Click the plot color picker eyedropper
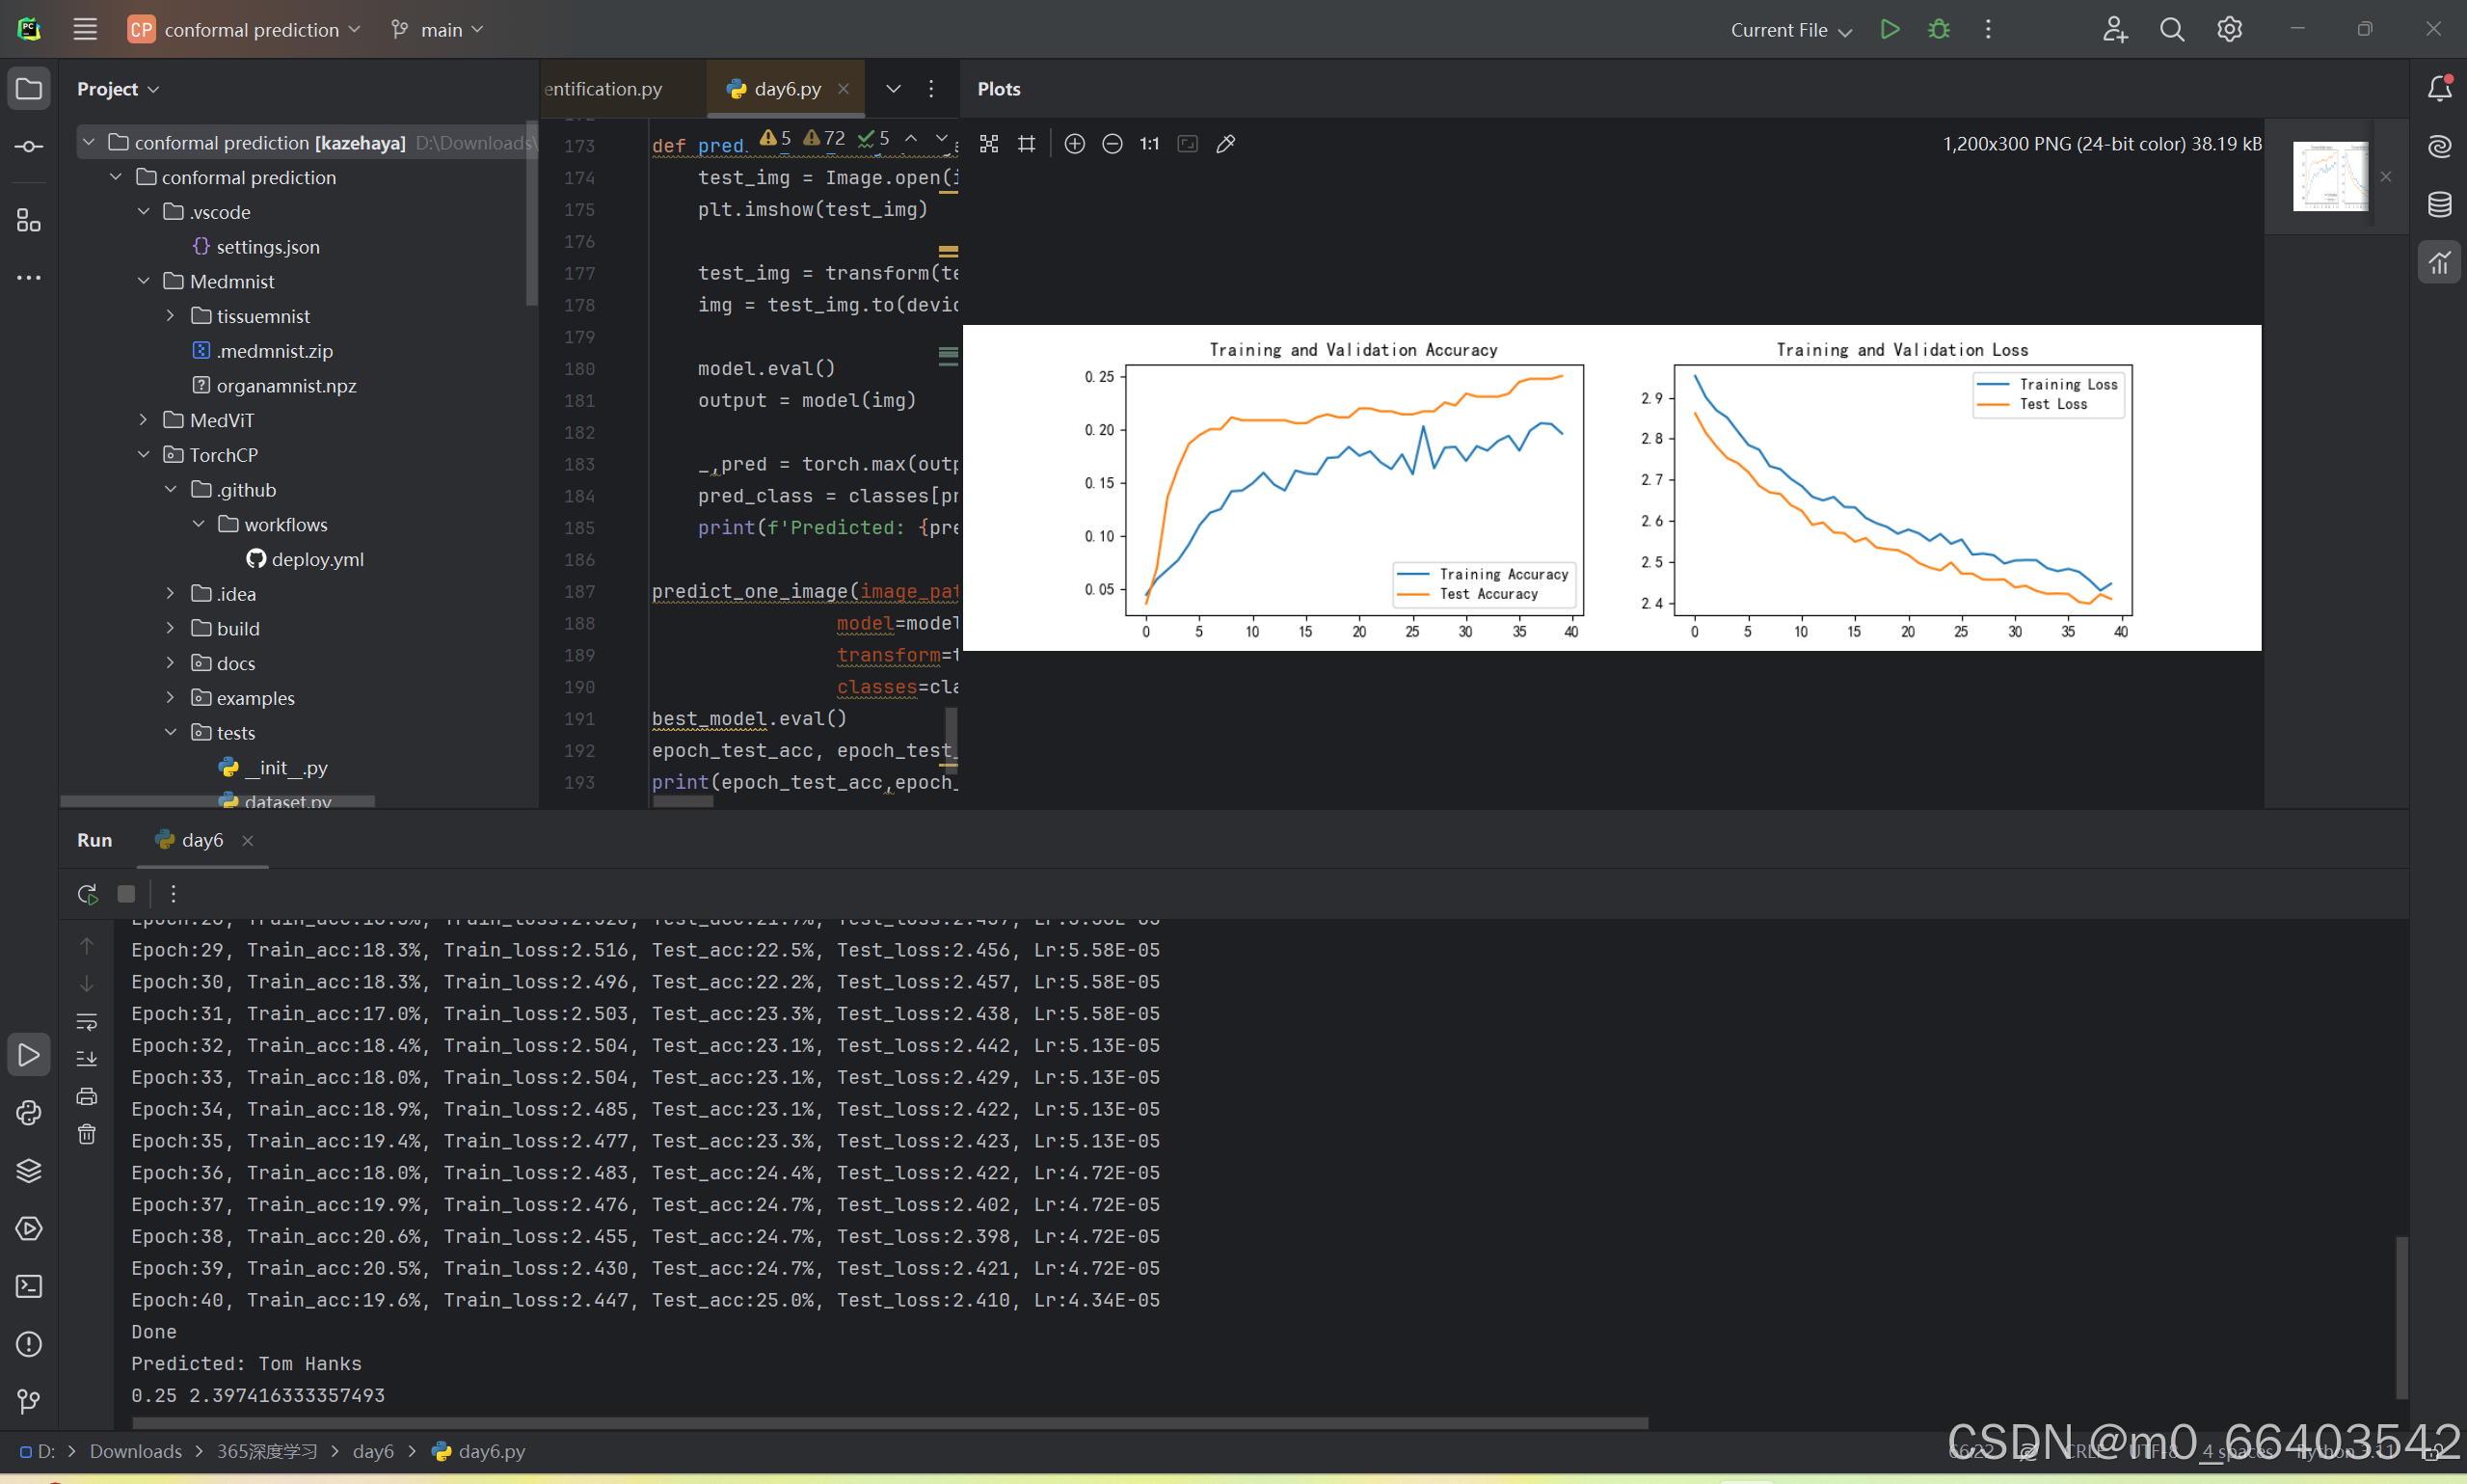 pyautogui.click(x=1225, y=144)
